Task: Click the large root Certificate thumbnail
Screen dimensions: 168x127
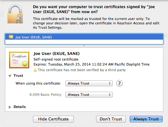Action: 19,60
